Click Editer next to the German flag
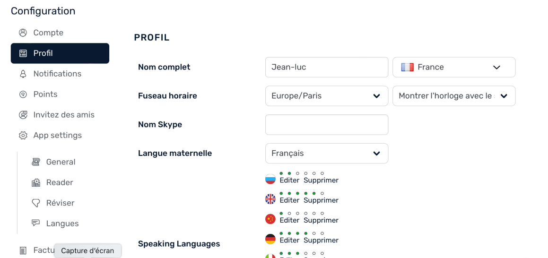The width and height of the screenshot is (548, 258). 289,240
